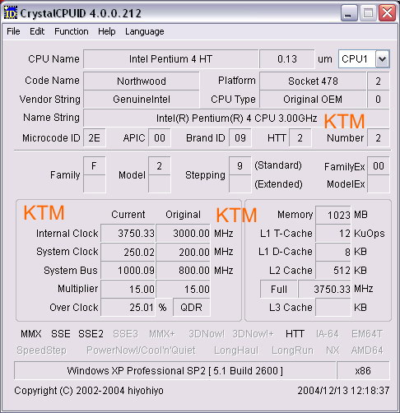Screen dimensions: 400x413
Task: Click the greyed AMD64 label
Action: click(x=367, y=350)
